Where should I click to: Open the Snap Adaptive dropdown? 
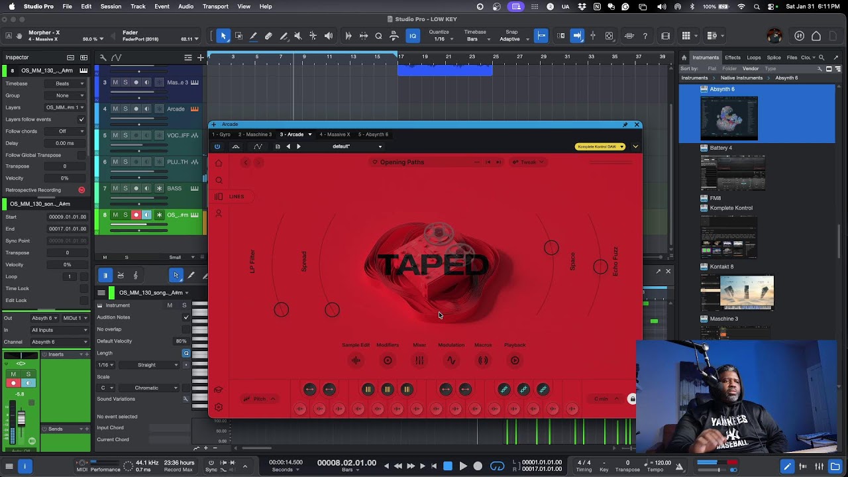pyautogui.click(x=514, y=39)
